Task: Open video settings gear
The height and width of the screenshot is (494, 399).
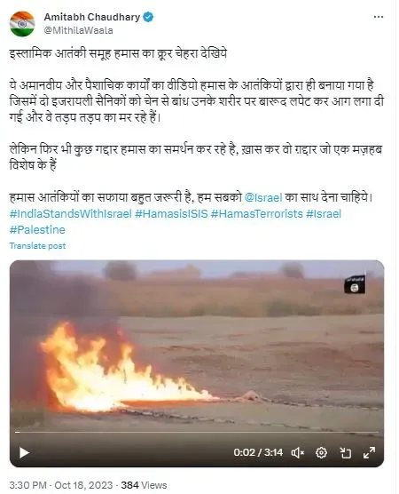Action: pos(321,453)
